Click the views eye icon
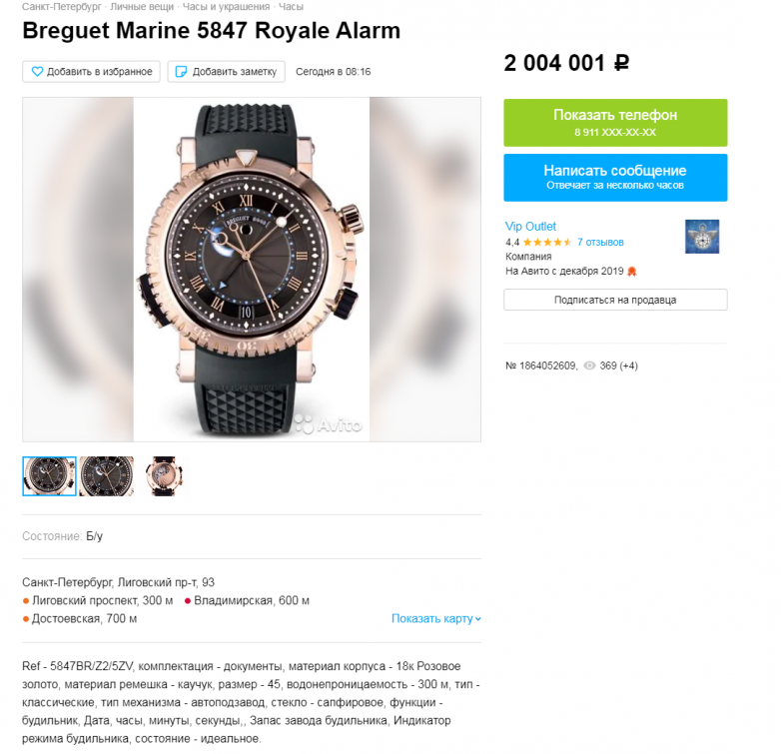 click(589, 366)
